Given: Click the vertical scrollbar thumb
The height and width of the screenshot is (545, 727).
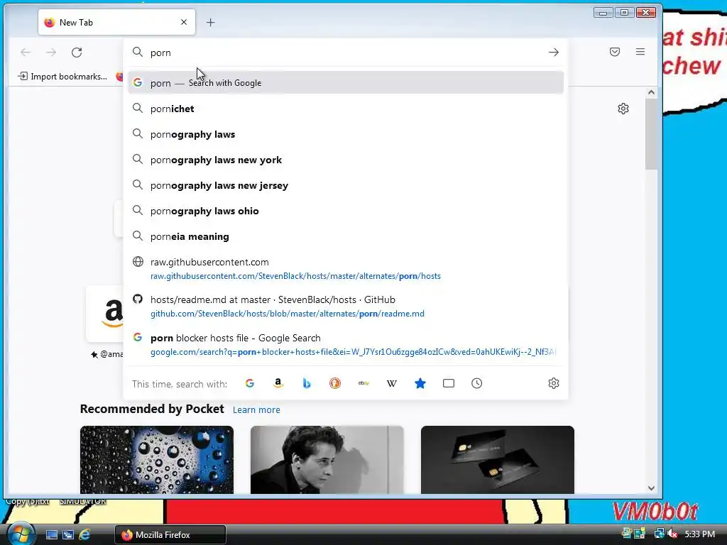Looking at the screenshot, I should pos(651,134).
